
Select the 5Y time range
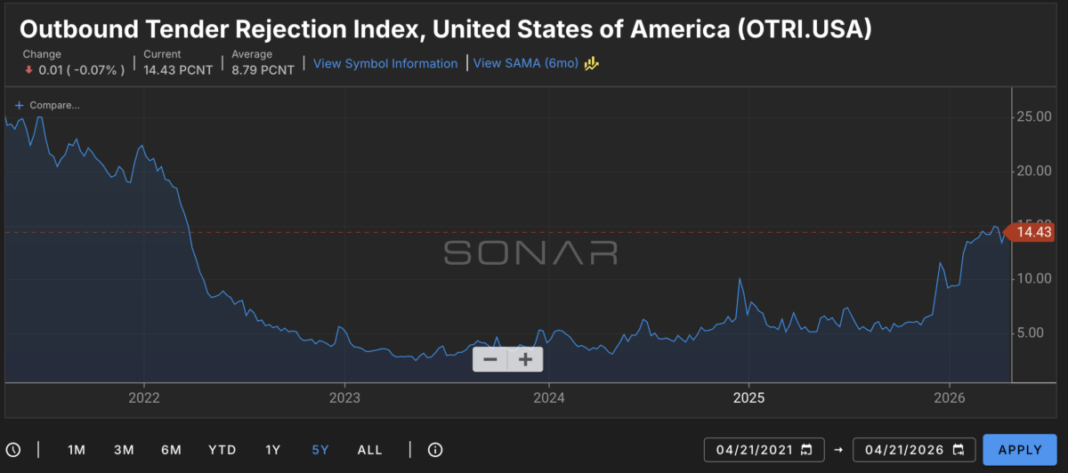[320, 450]
